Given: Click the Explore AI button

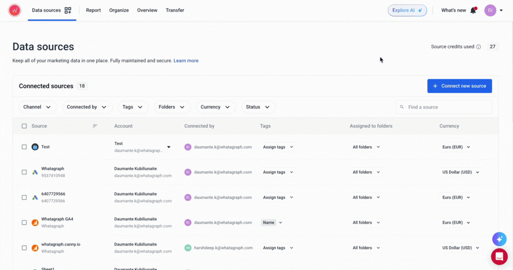Looking at the screenshot, I should [x=407, y=10].
